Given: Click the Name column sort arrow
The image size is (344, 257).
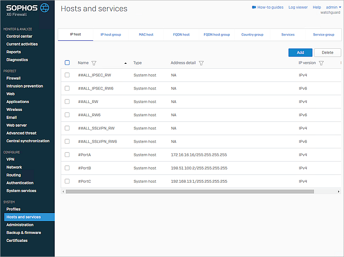Looking at the screenshot, I should 126,63.
